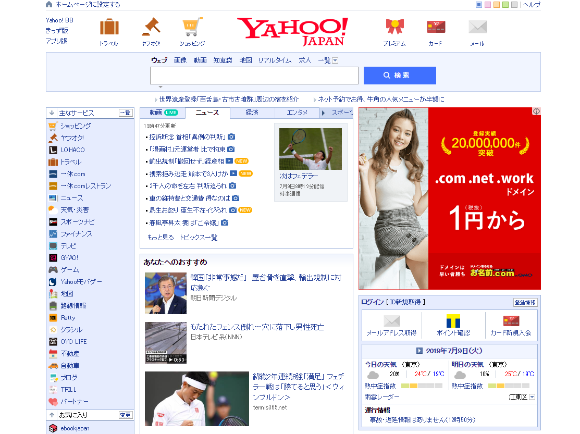Click the テレビ icon in sidebar
This screenshot has width=580, height=434.
pyautogui.click(x=53, y=246)
